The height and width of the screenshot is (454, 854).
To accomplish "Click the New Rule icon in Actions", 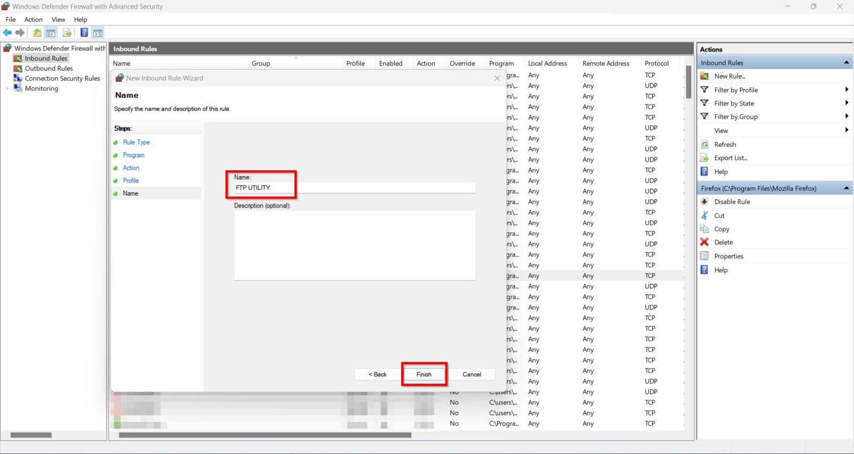I will coord(705,76).
